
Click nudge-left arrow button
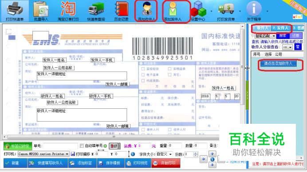coord(204,159)
